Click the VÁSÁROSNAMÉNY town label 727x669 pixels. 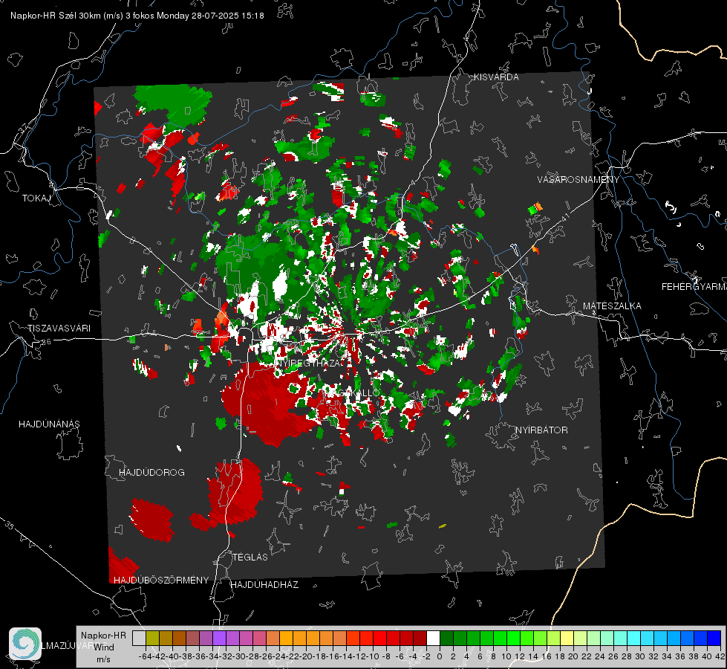(578, 180)
